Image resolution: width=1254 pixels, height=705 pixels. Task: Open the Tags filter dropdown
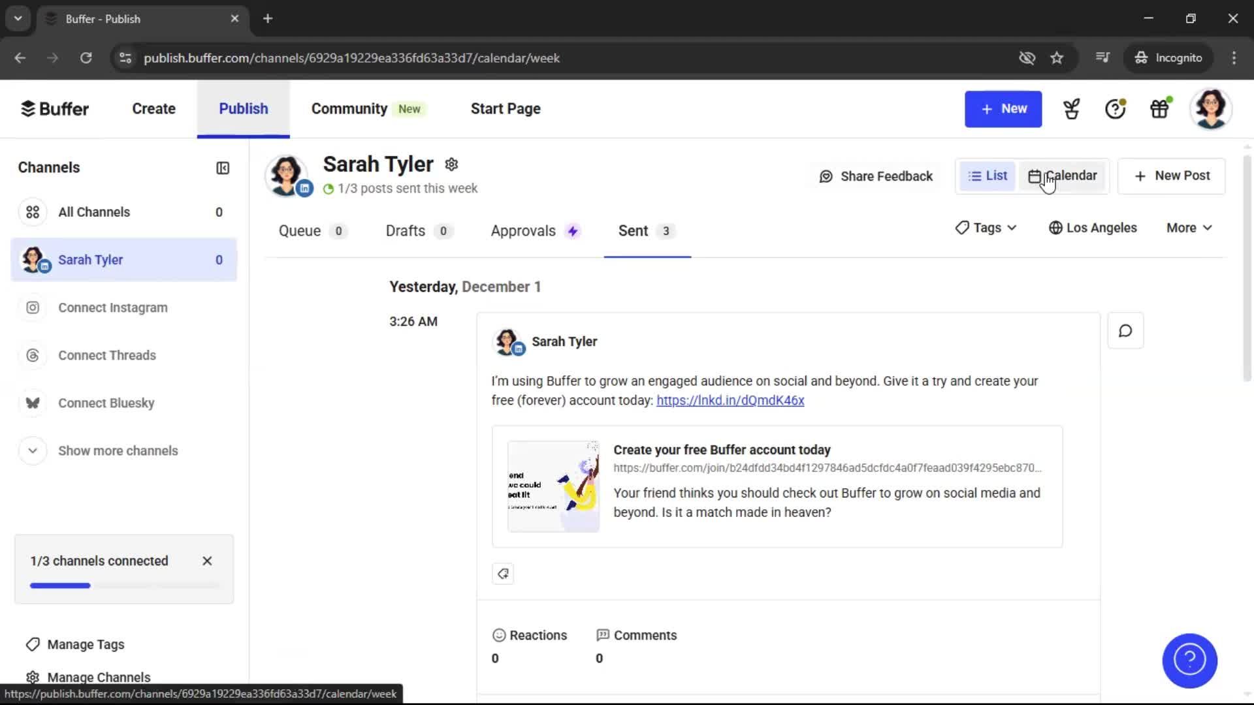[985, 228]
